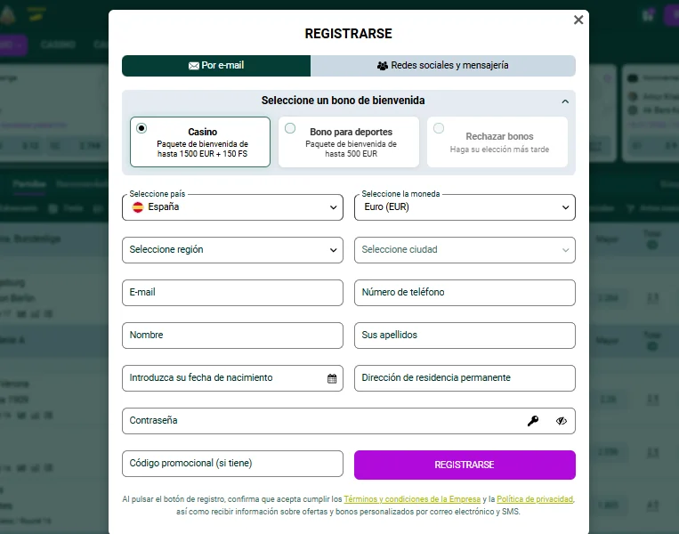Open Términos y condiciones de la Empresa link
679x534 pixels.
[x=411, y=499]
